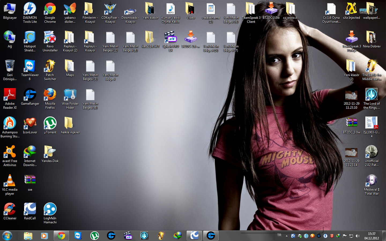Open Action Center flag tray icon

(x=345, y=236)
